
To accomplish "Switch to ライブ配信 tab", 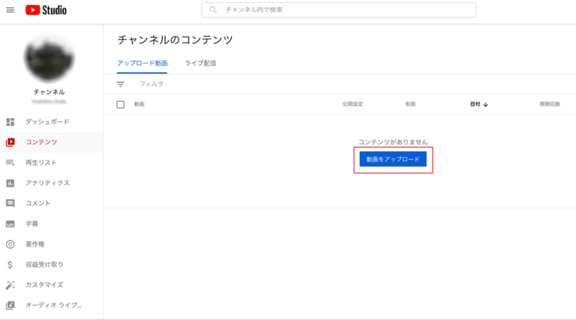I will pos(201,63).
